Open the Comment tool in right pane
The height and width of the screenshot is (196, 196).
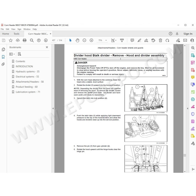coord(193,77)
